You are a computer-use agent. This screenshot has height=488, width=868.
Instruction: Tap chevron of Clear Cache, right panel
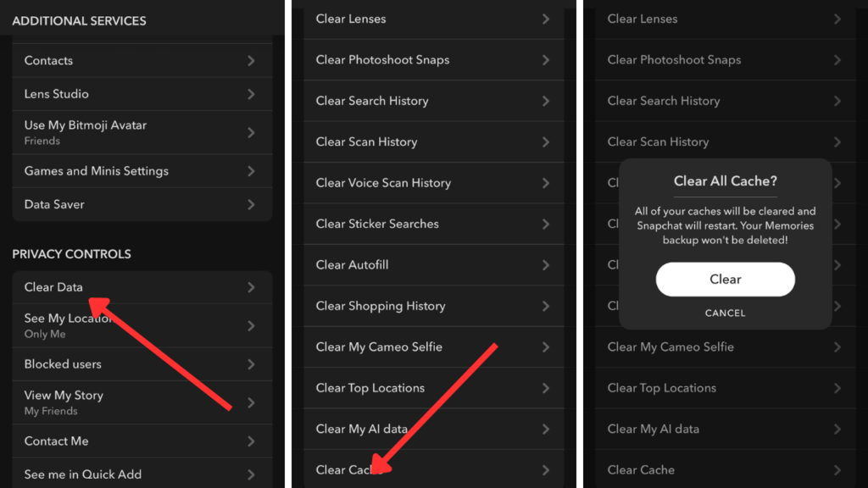[837, 469]
